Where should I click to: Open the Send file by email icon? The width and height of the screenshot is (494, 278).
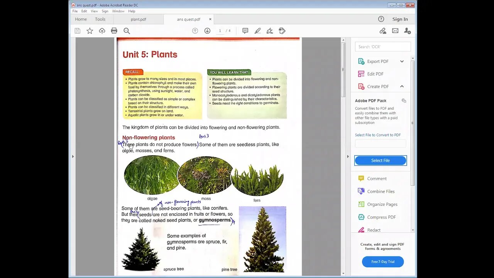(x=395, y=31)
